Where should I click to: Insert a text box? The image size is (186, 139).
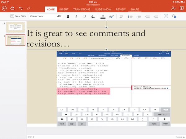(x=166, y=16)
